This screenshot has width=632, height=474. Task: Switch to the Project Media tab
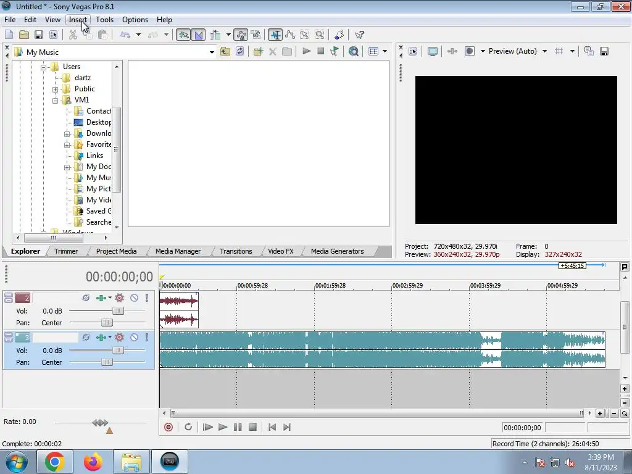pos(116,251)
